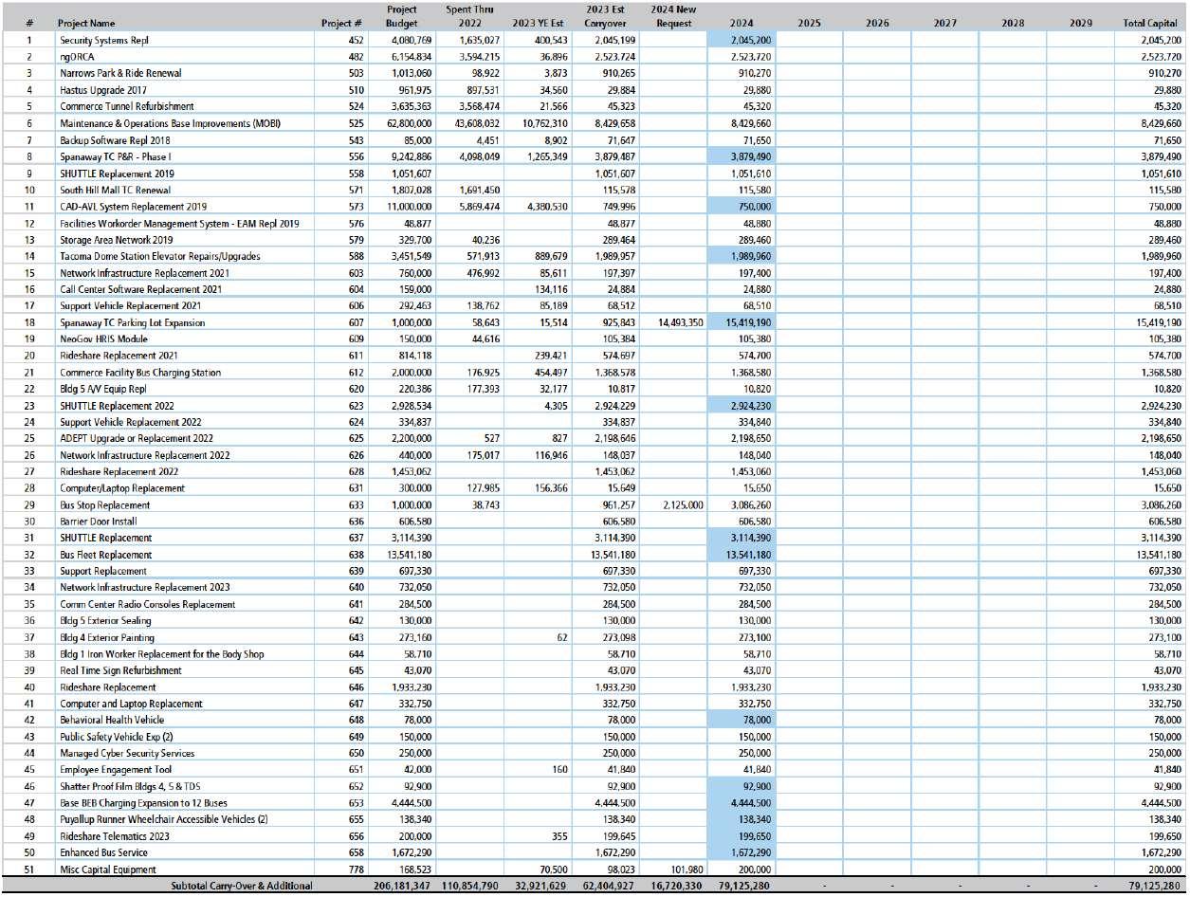The width and height of the screenshot is (1190, 897).
Task: Select 'Subtotal Carry-Over & Additional' label
Action: coord(241,887)
